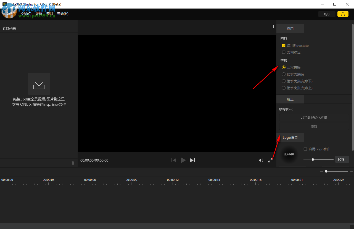Enable 启用Logo水印 checkbox

click(305, 149)
